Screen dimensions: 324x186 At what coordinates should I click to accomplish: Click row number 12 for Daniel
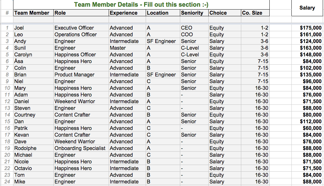pyautogui.click(x=7, y=101)
